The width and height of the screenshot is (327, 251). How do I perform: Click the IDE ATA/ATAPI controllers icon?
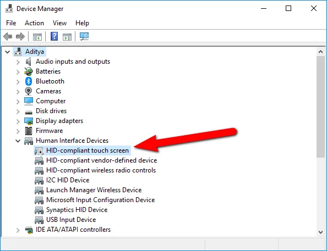pos(29,230)
